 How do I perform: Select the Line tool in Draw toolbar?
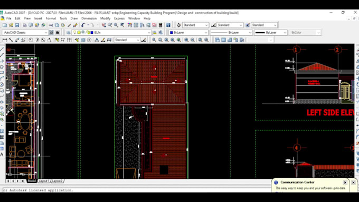[x=2, y=49]
